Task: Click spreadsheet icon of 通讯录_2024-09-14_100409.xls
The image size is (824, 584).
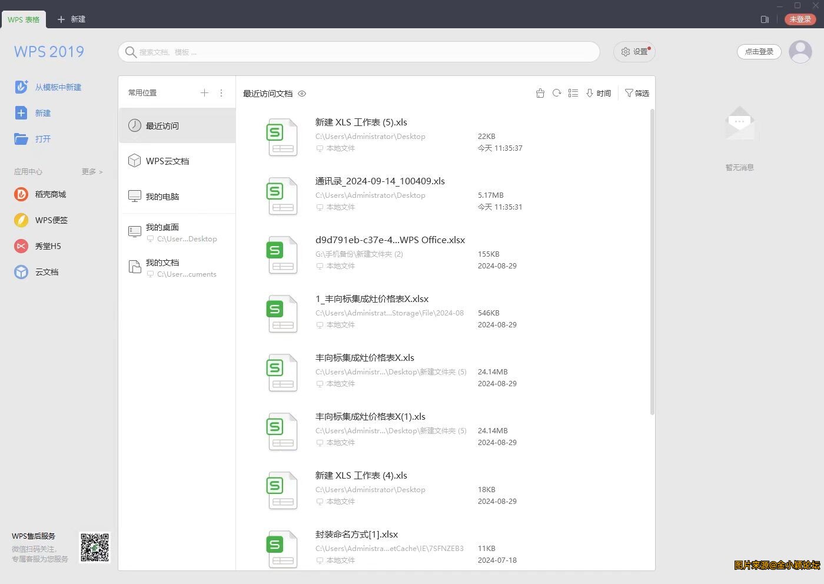Action: coord(283,196)
